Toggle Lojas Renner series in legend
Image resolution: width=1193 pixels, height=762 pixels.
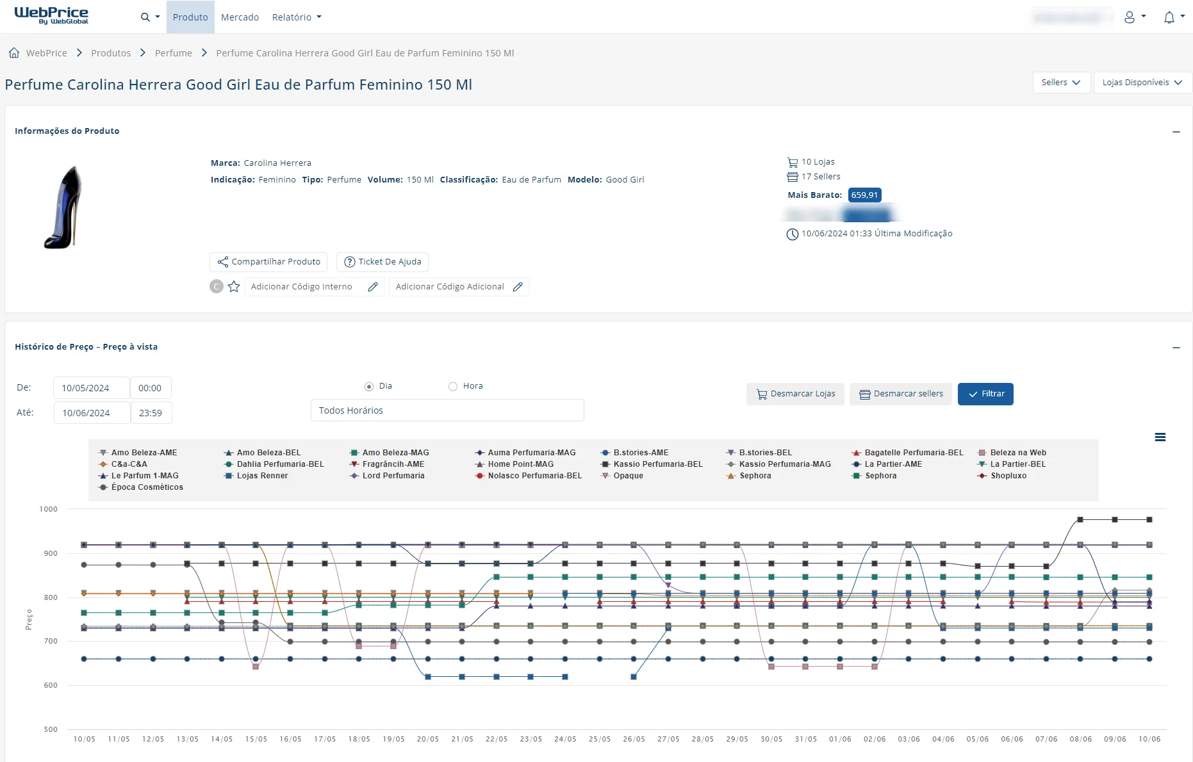tap(256, 476)
